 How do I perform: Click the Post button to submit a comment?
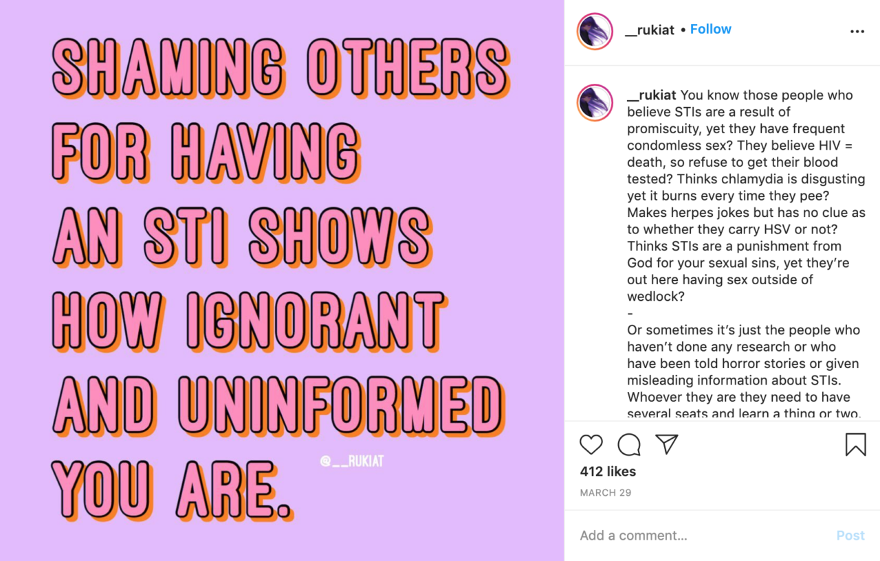pos(850,535)
